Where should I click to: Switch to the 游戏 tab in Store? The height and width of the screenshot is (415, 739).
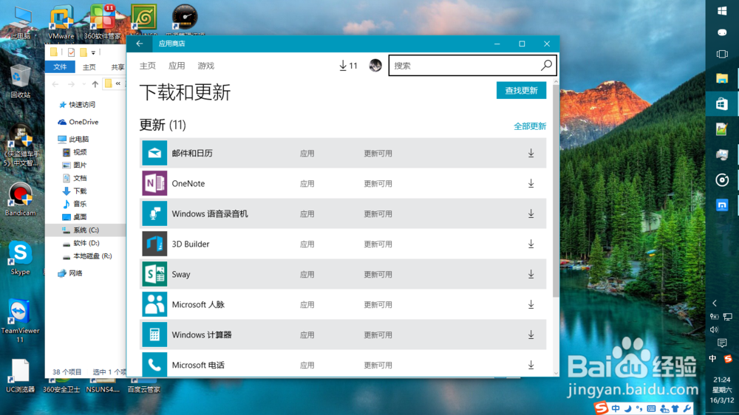click(x=206, y=66)
